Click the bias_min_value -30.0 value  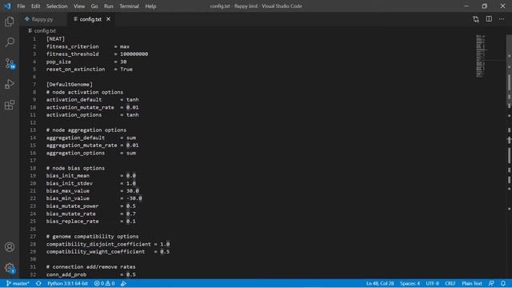tap(134, 198)
